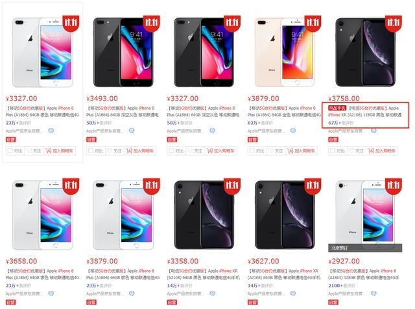Contact seller via chat icon for ¥2927.00 iPhone 8
The height and width of the screenshot is (309, 415).
(373, 293)
